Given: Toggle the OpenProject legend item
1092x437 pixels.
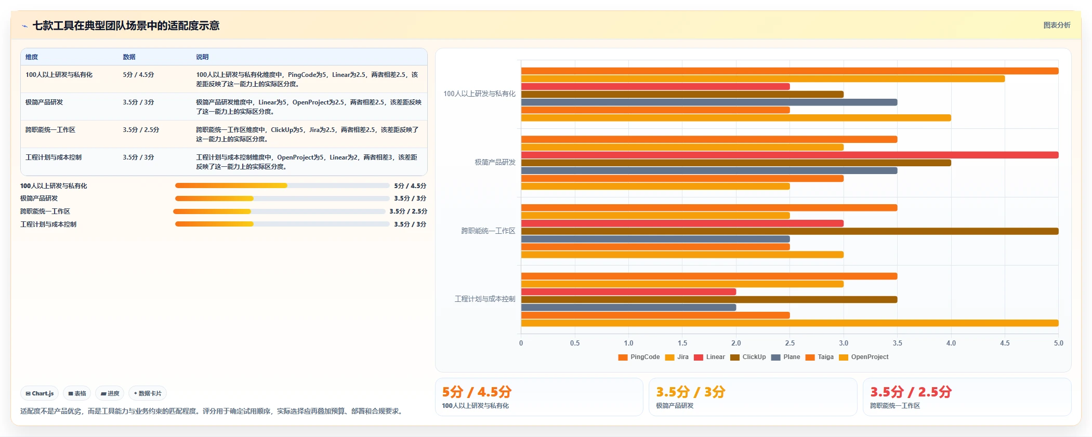Looking at the screenshot, I should 863,357.
